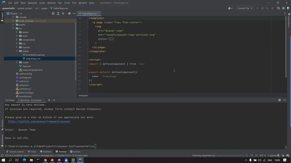Image resolution: width=291 pixels, height=163 pixels.
Task: Open Version Control tool window
Action: [15, 152]
